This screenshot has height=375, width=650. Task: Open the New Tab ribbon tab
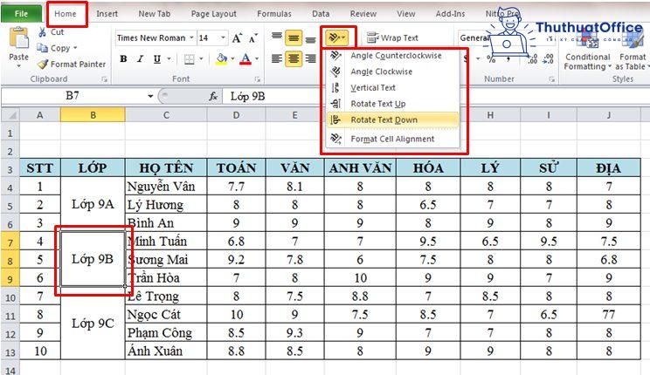[x=155, y=14]
